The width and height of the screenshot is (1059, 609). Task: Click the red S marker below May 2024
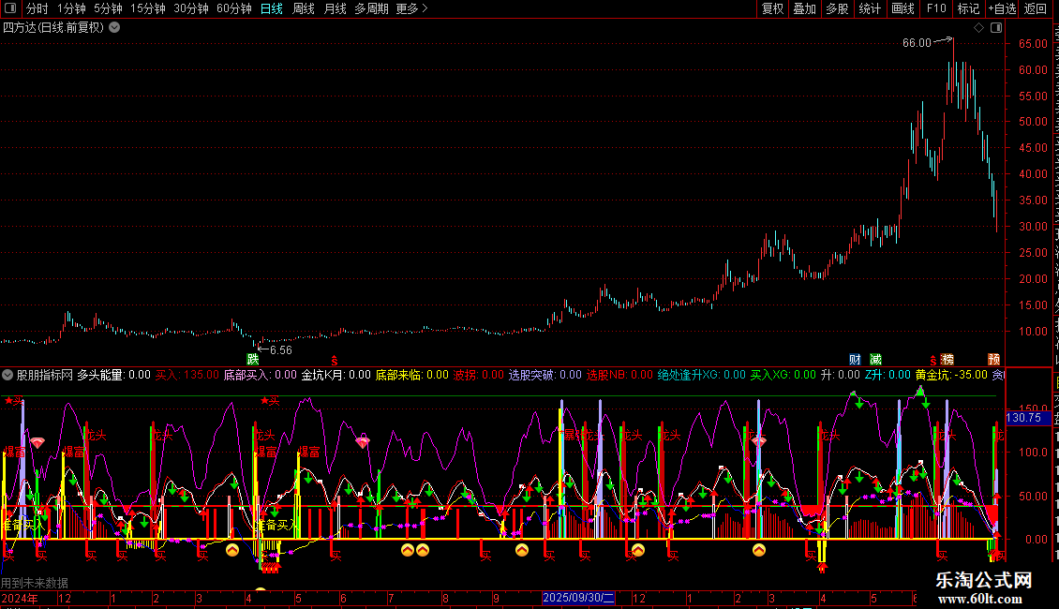tap(335, 362)
